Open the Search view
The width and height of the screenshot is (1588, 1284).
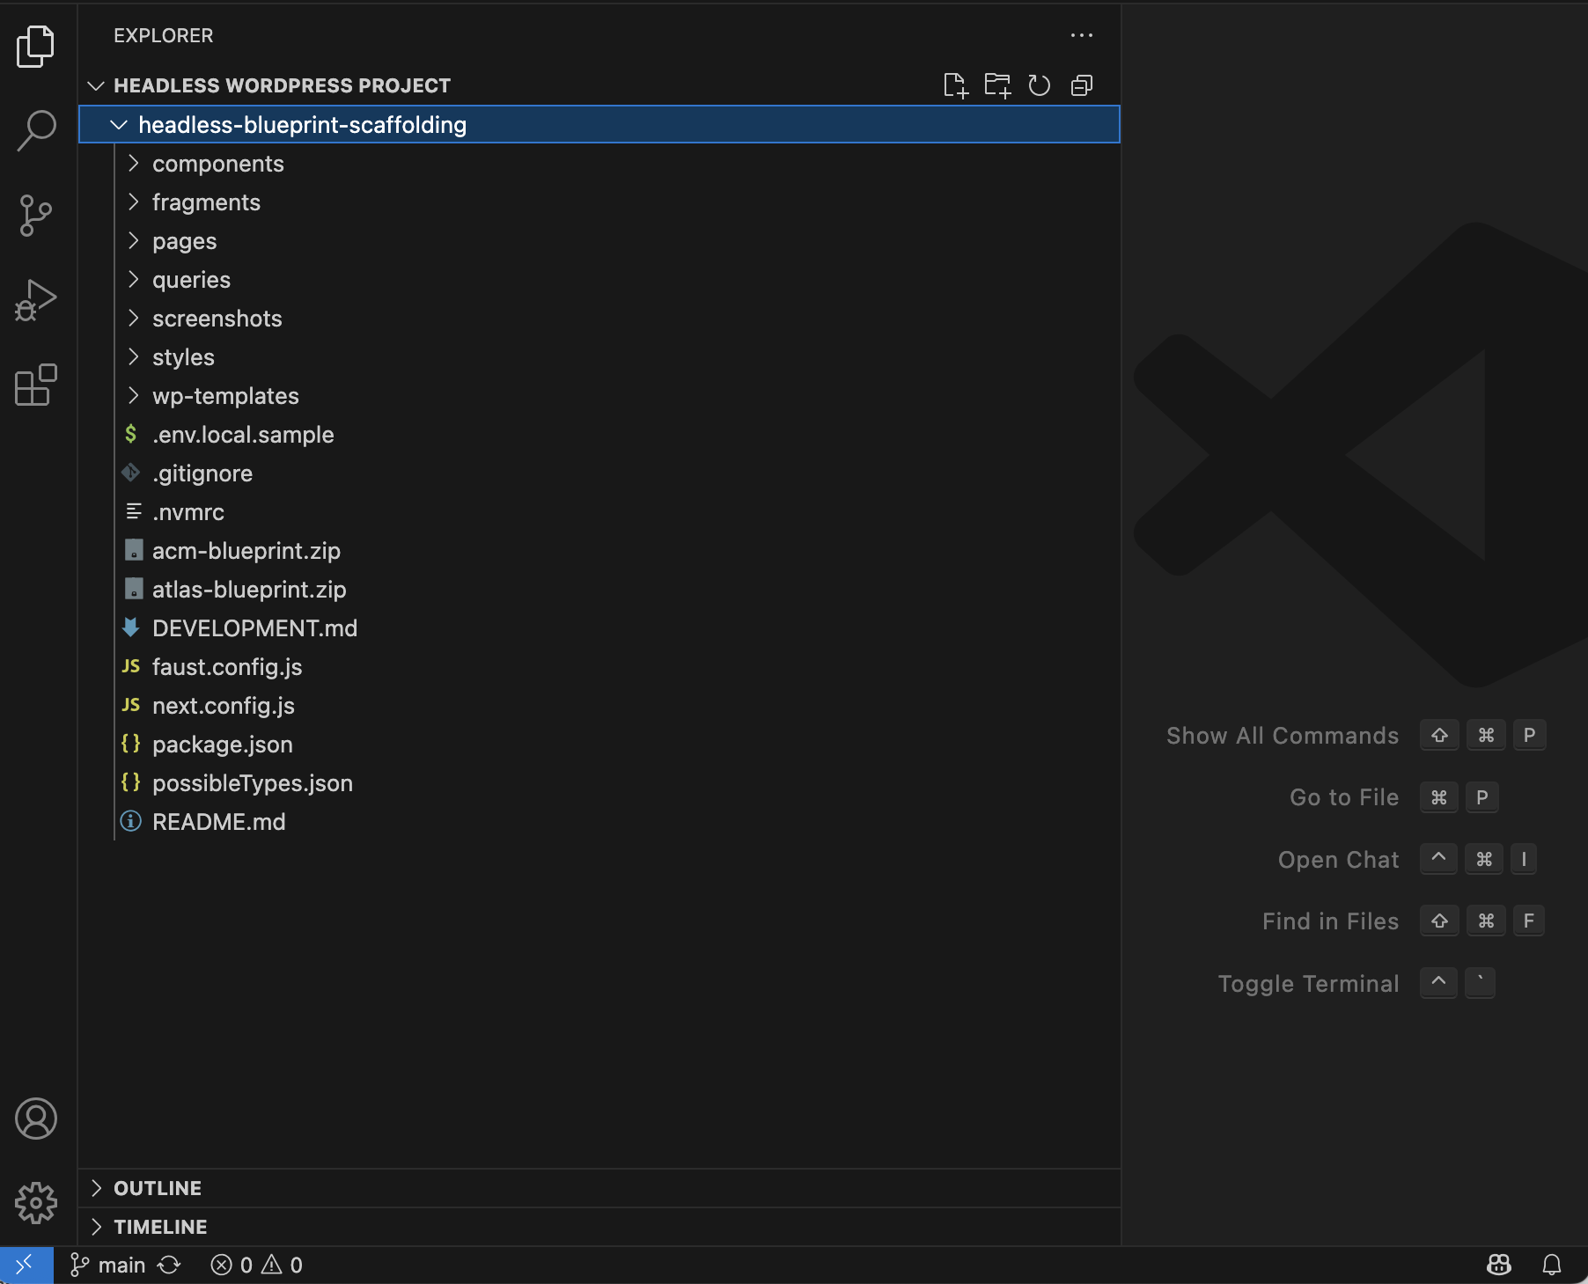35,129
